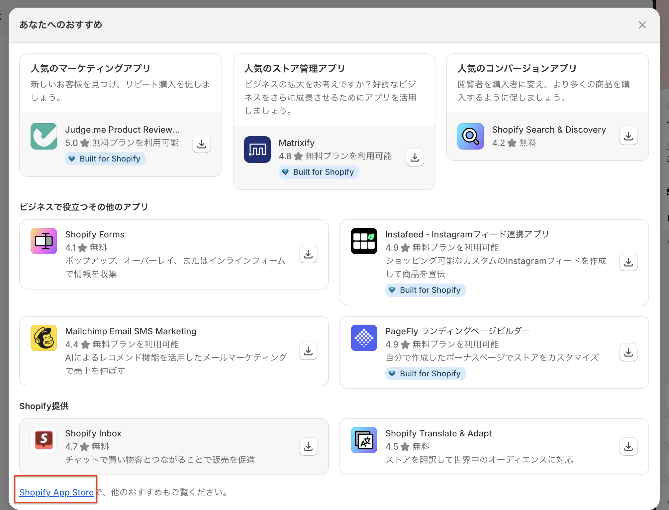Image resolution: width=669 pixels, height=510 pixels.
Task: Open the Shopify Forms title
Action: click(x=95, y=234)
